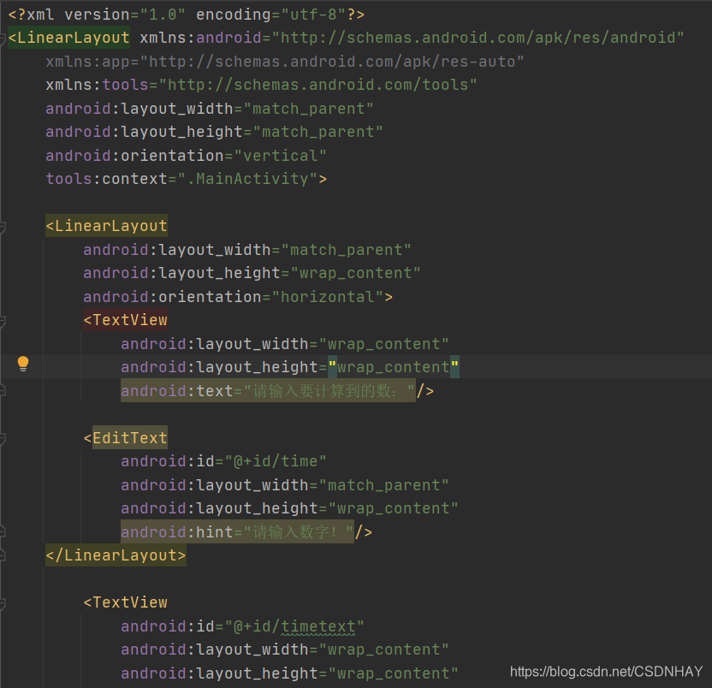Click EditText's layout_width="match_parent" line
Screen dimensions: 712x688
(285, 485)
